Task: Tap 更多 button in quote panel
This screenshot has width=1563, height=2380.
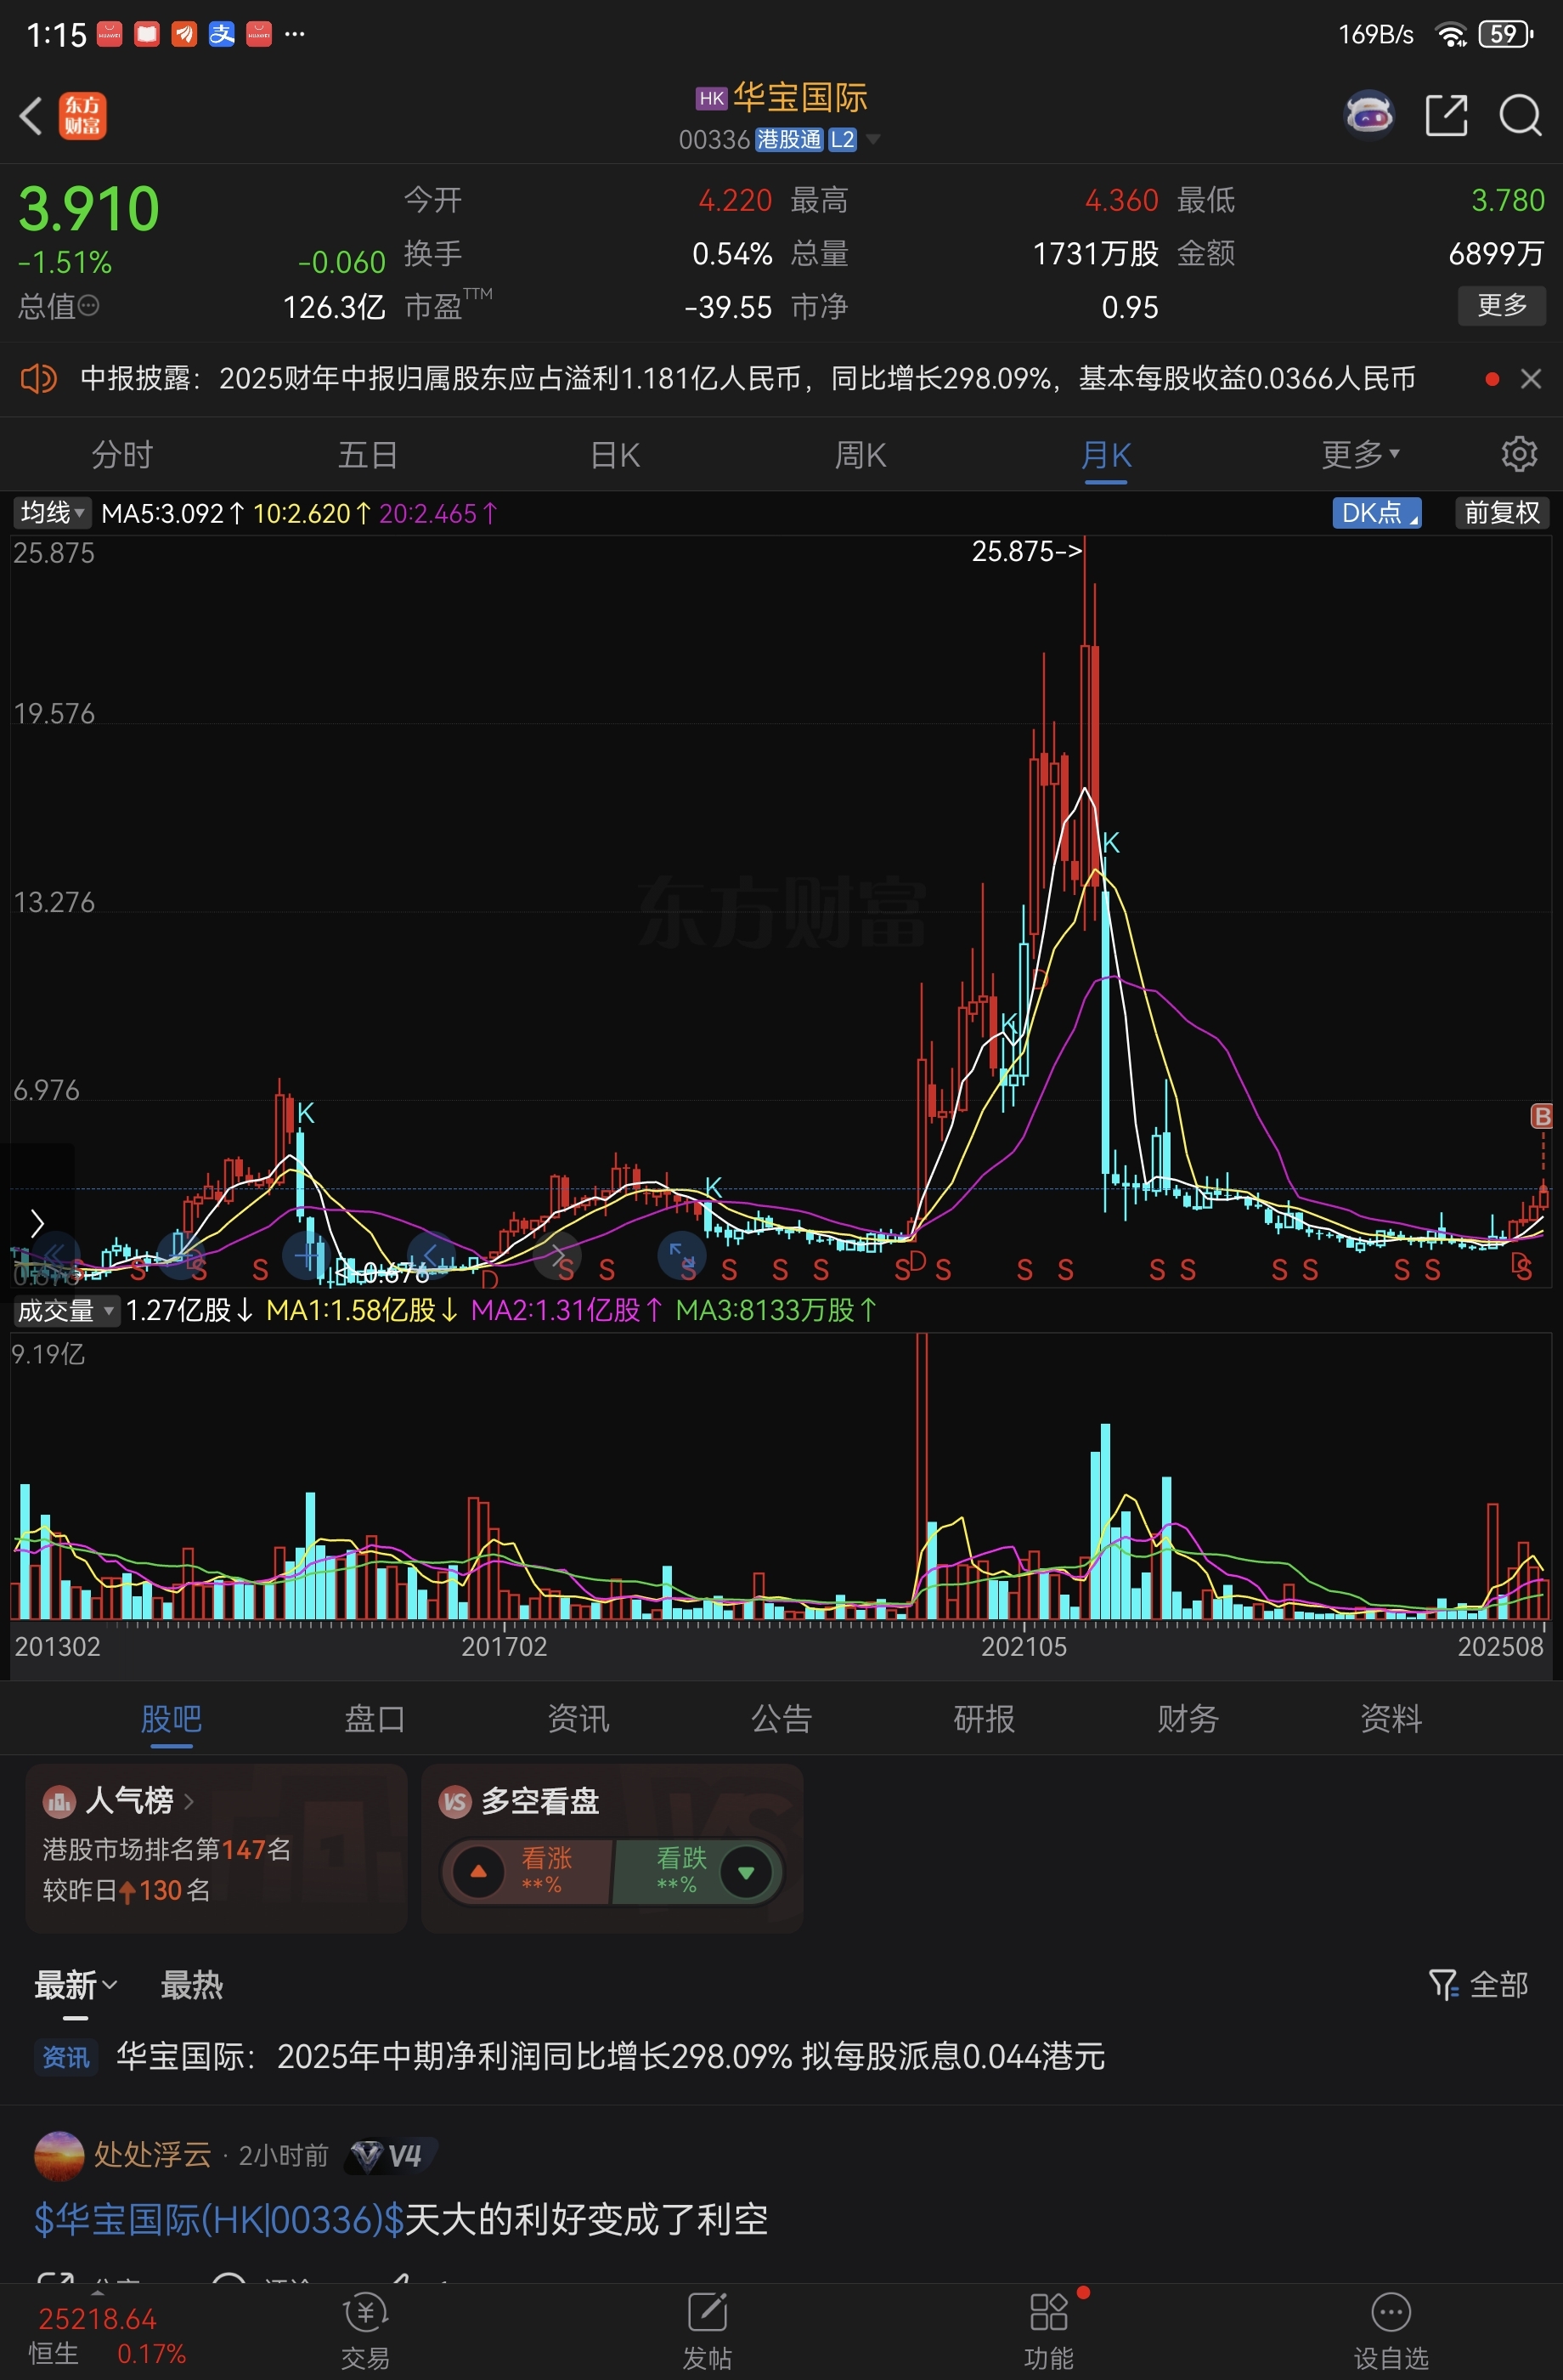Action: (1501, 305)
